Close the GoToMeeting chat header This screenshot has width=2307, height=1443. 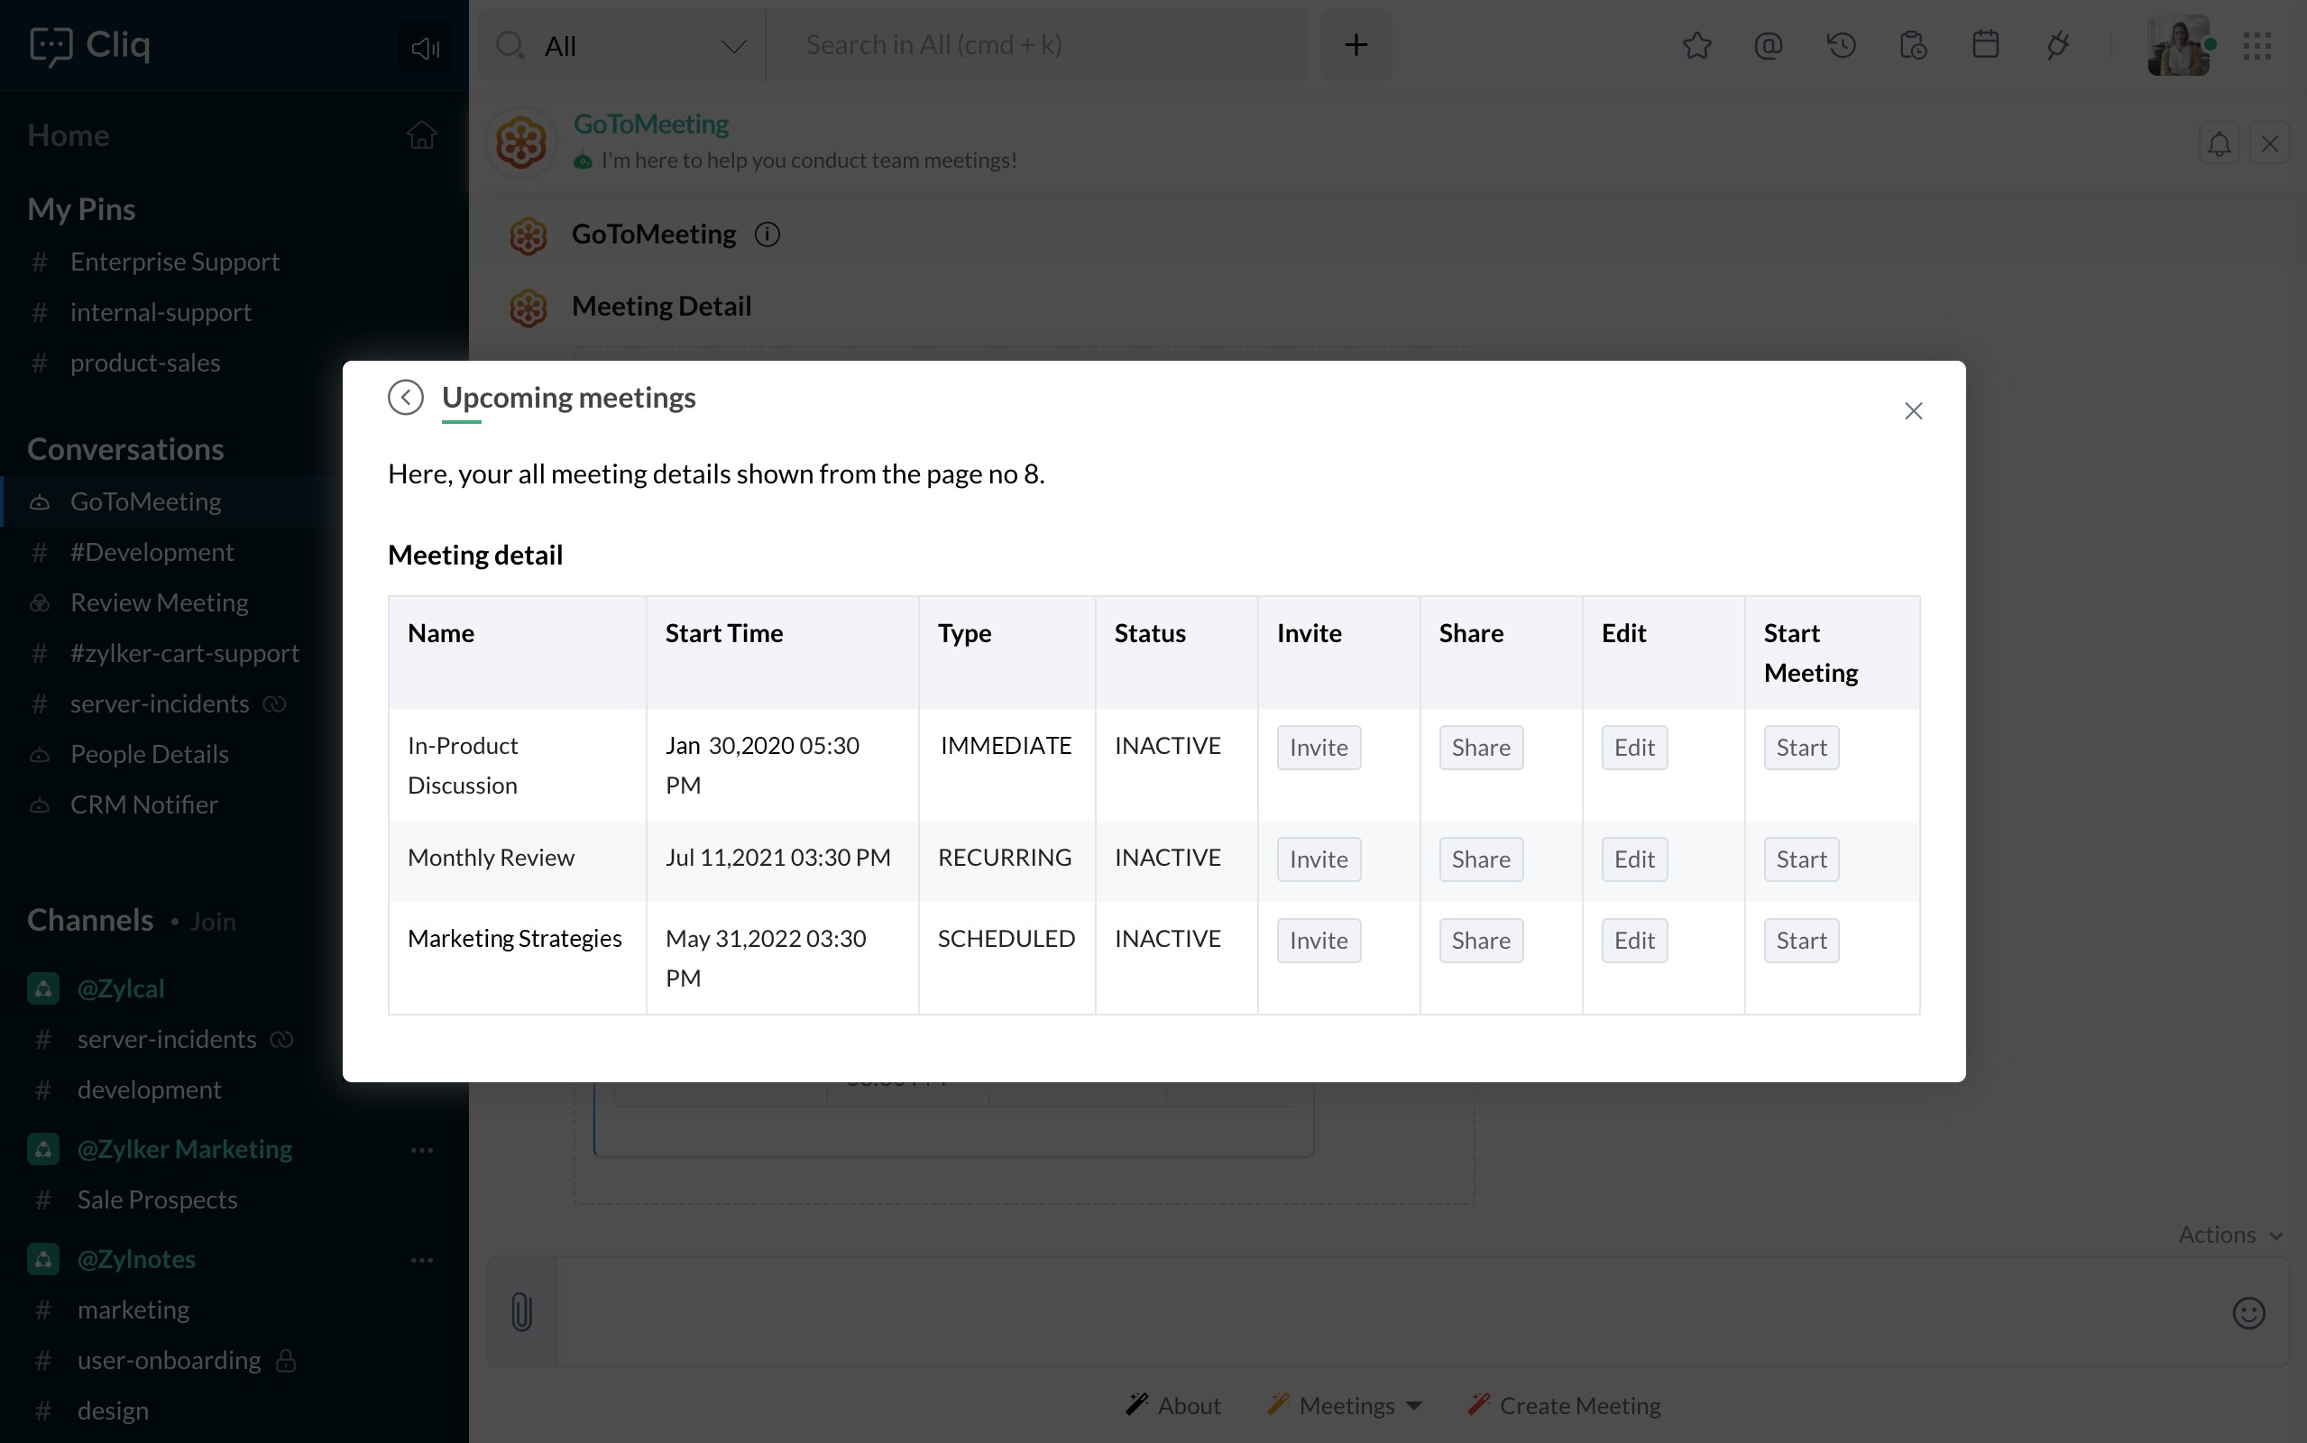click(x=2270, y=144)
